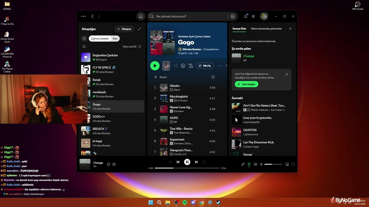Open the three-dot app menu

tap(83, 16)
